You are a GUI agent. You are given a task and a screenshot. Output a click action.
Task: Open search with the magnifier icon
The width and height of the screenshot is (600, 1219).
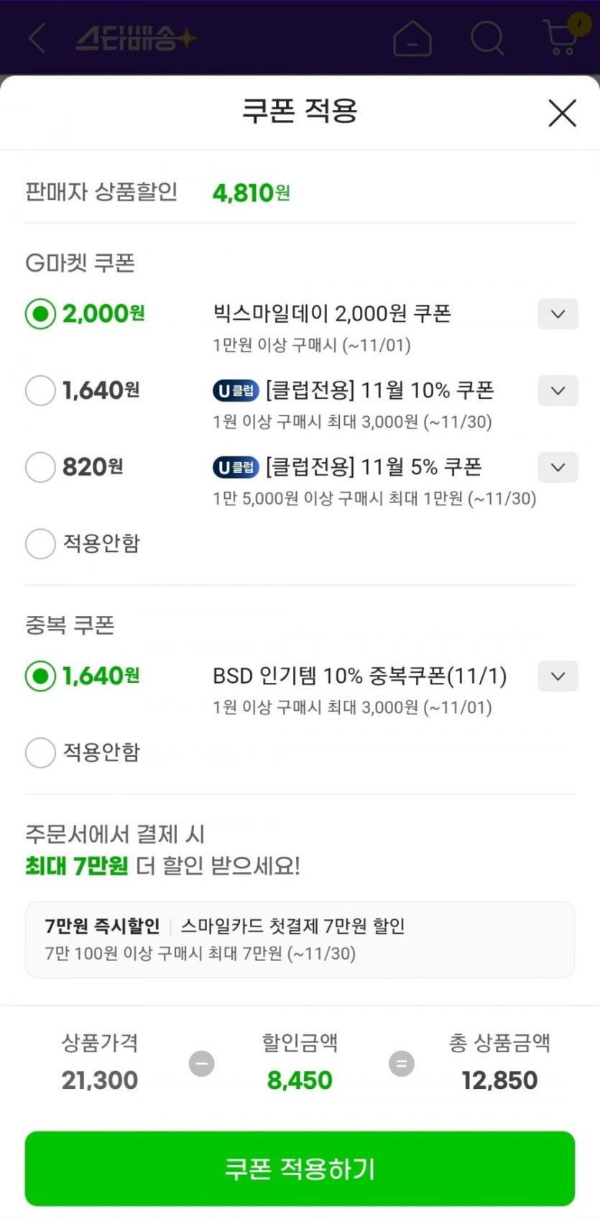[x=487, y=37]
